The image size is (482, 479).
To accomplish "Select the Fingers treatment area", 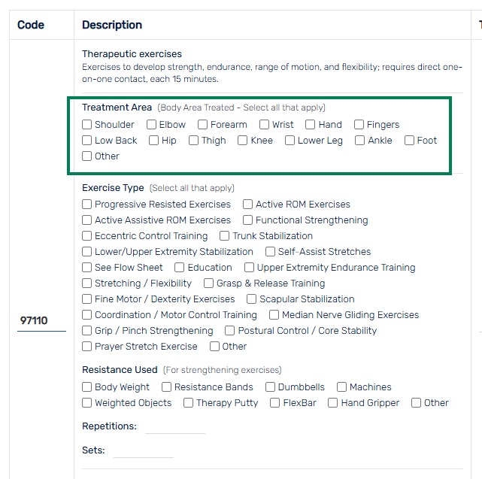I will click(359, 125).
